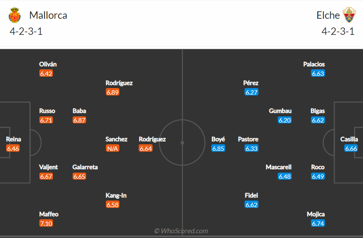Open the Mallorca team name link
363x238 pixels.
point(48,15)
